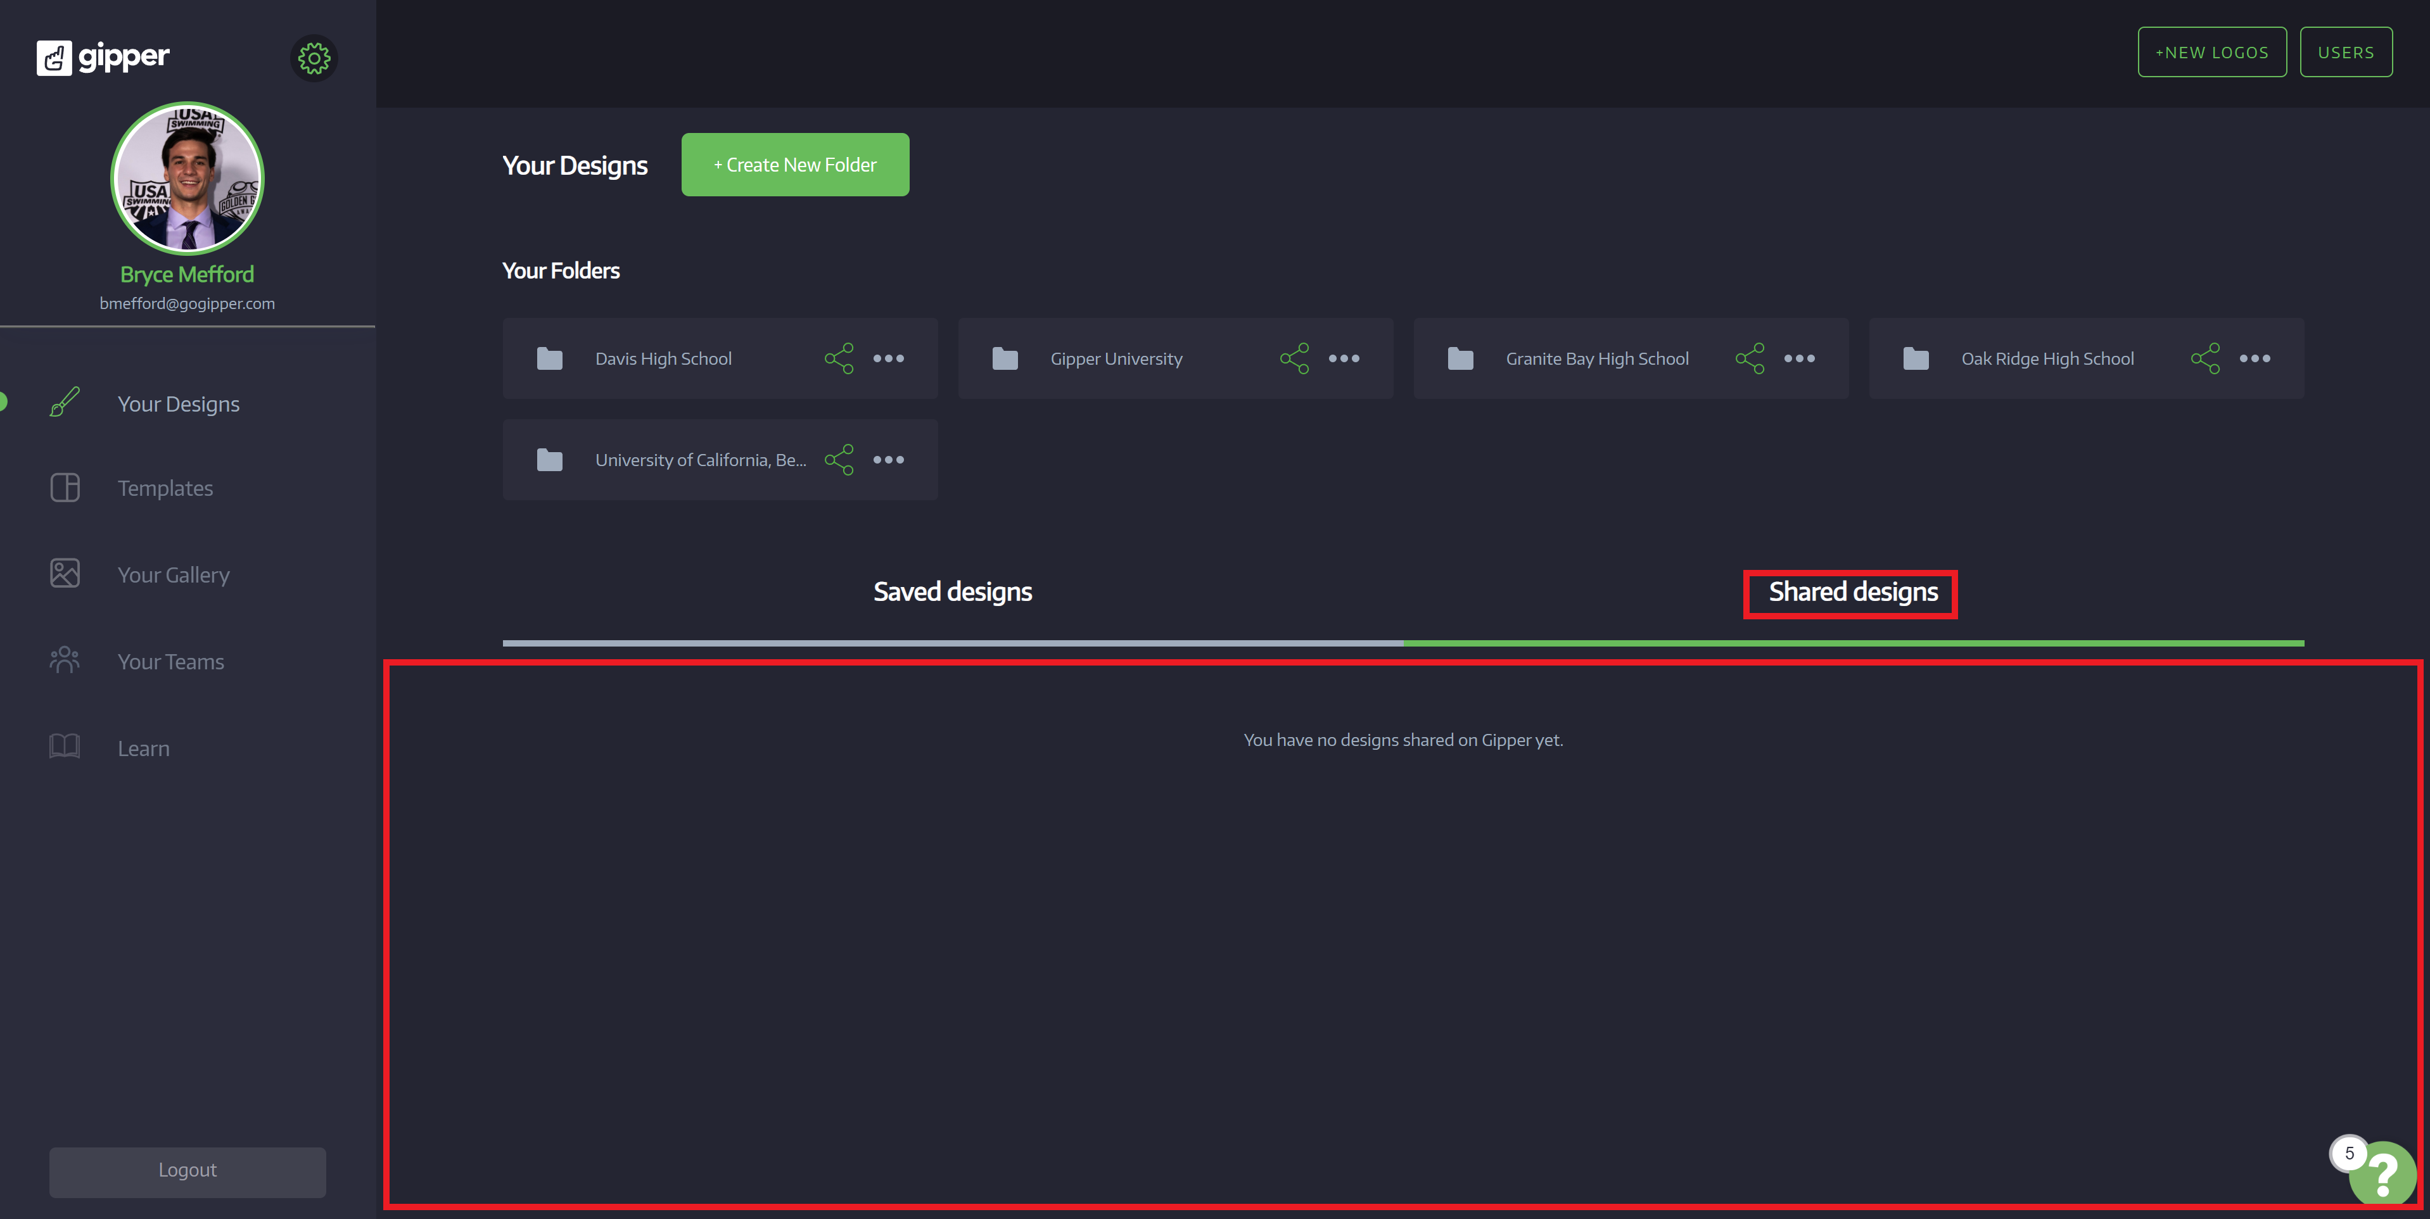Click Bryce Mefford's profile photo
The image size is (2430, 1219).
coord(188,178)
